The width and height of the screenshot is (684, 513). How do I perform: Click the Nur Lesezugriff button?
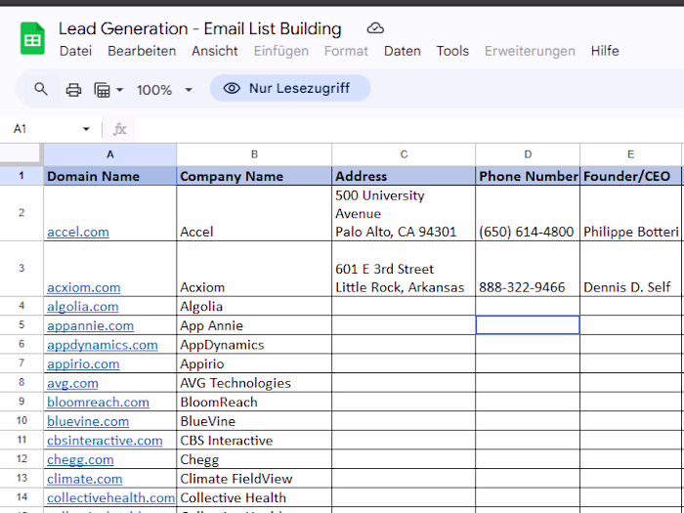(290, 89)
